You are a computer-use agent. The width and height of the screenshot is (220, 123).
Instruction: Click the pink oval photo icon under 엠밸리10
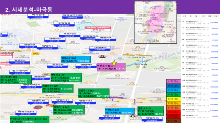coord(38,107)
